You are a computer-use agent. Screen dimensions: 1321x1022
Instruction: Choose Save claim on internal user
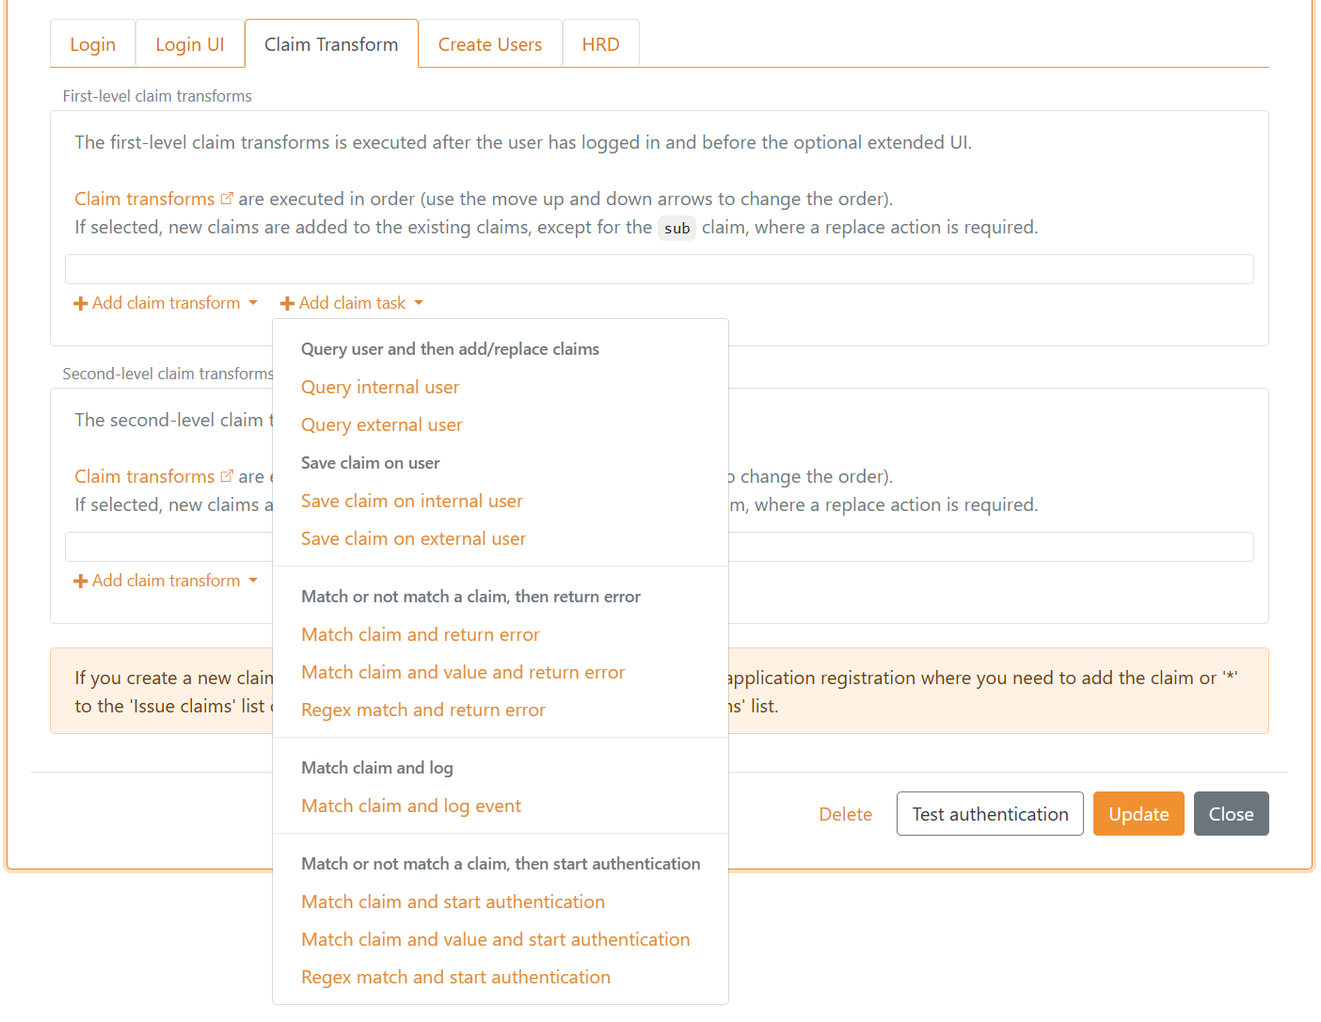point(411,501)
